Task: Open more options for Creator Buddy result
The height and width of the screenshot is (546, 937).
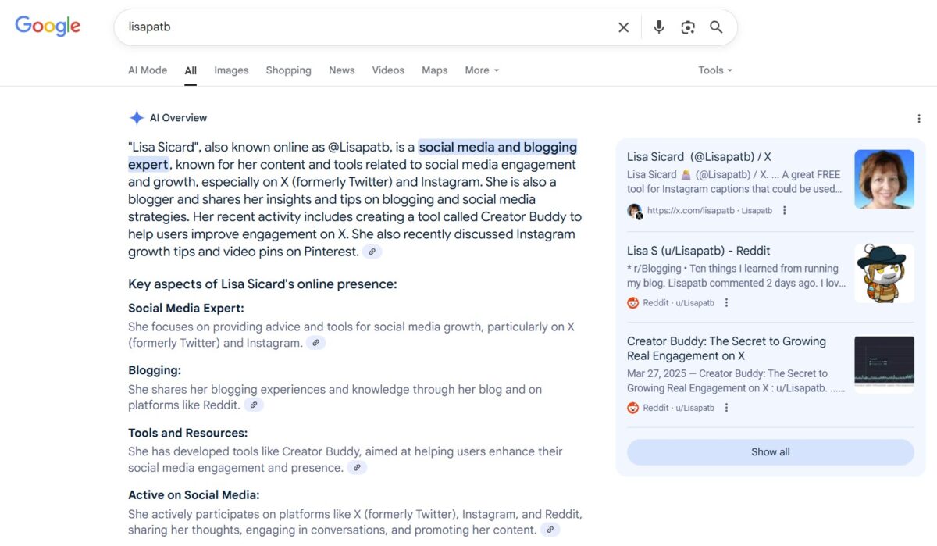Action: tap(726, 408)
